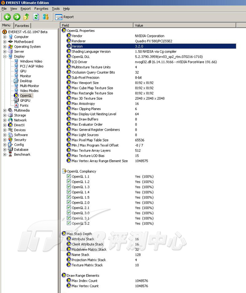This screenshot has width=246, height=293.
Task: Collapse the Display tree node
Action: tap(5, 57)
